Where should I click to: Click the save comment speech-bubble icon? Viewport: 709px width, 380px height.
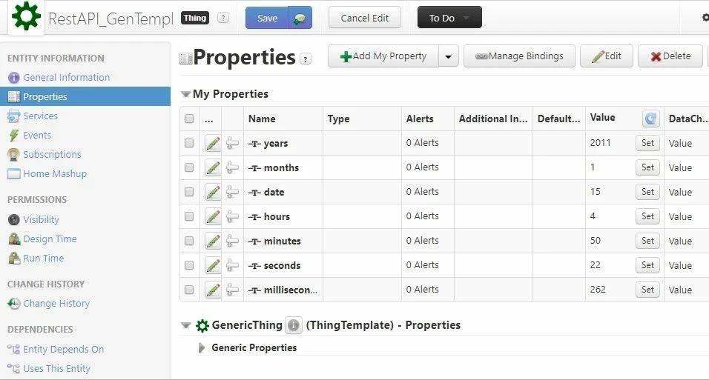click(300, 18)
